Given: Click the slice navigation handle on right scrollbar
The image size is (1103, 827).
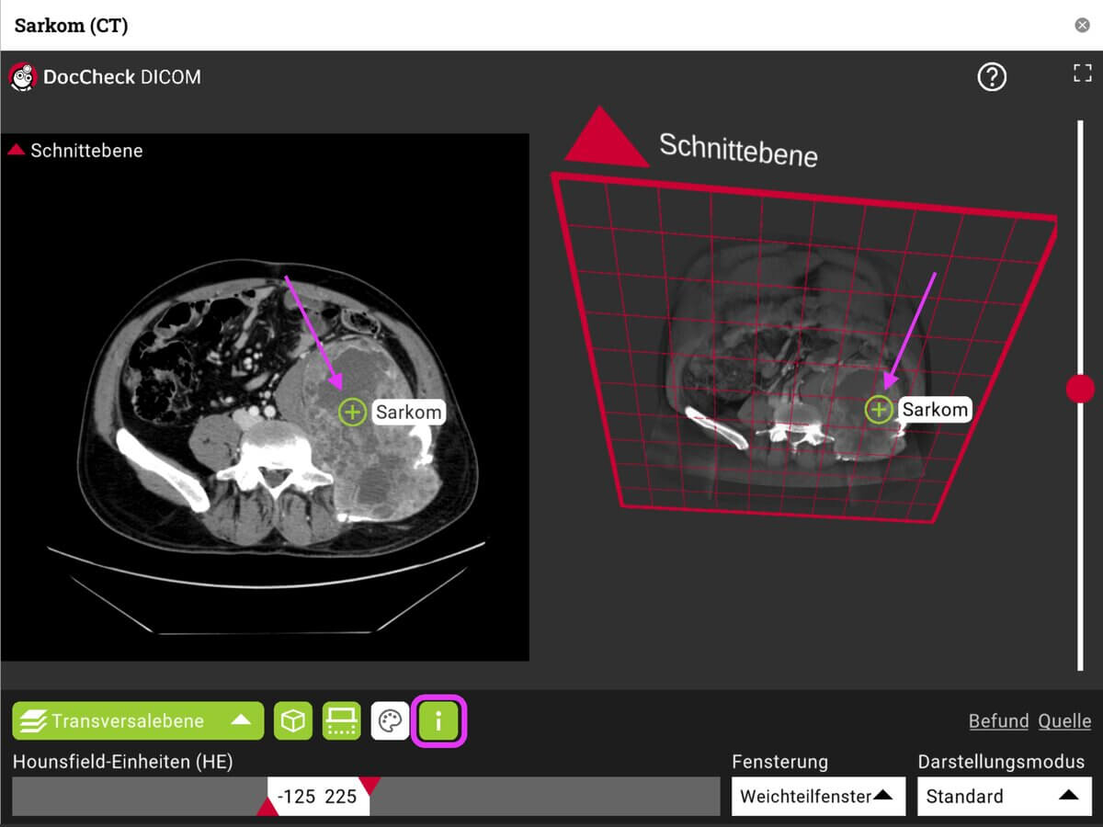Looking at the screenshot, I should pyautogui.click(x=1081, y=388).
